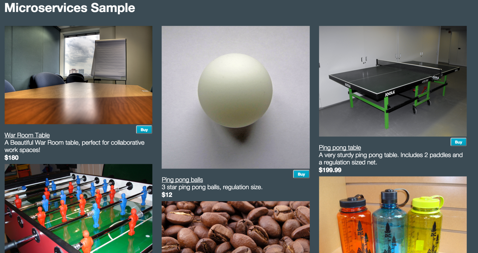Click the $199.99 price text
Viewport: 478px width, 253px height.
(x=330, y=170)
